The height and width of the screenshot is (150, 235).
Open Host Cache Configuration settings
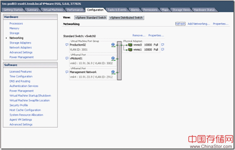(25, 110)
